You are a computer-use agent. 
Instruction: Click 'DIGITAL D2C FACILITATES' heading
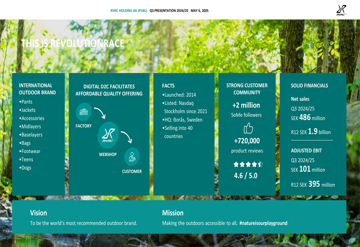[x=109, y=87]
